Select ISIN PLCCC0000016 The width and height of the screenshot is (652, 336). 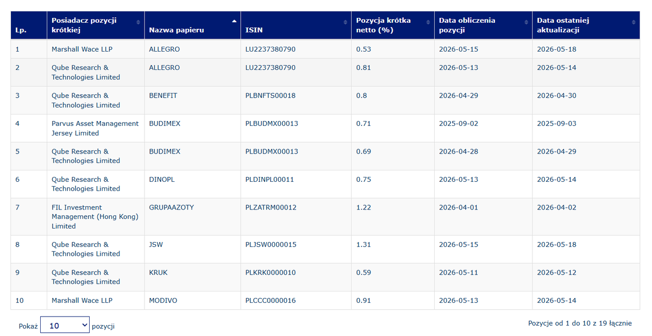271,300
